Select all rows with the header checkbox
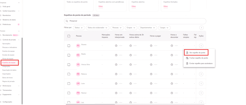Viewport: 246px width, 105px height. click(69, 36)
